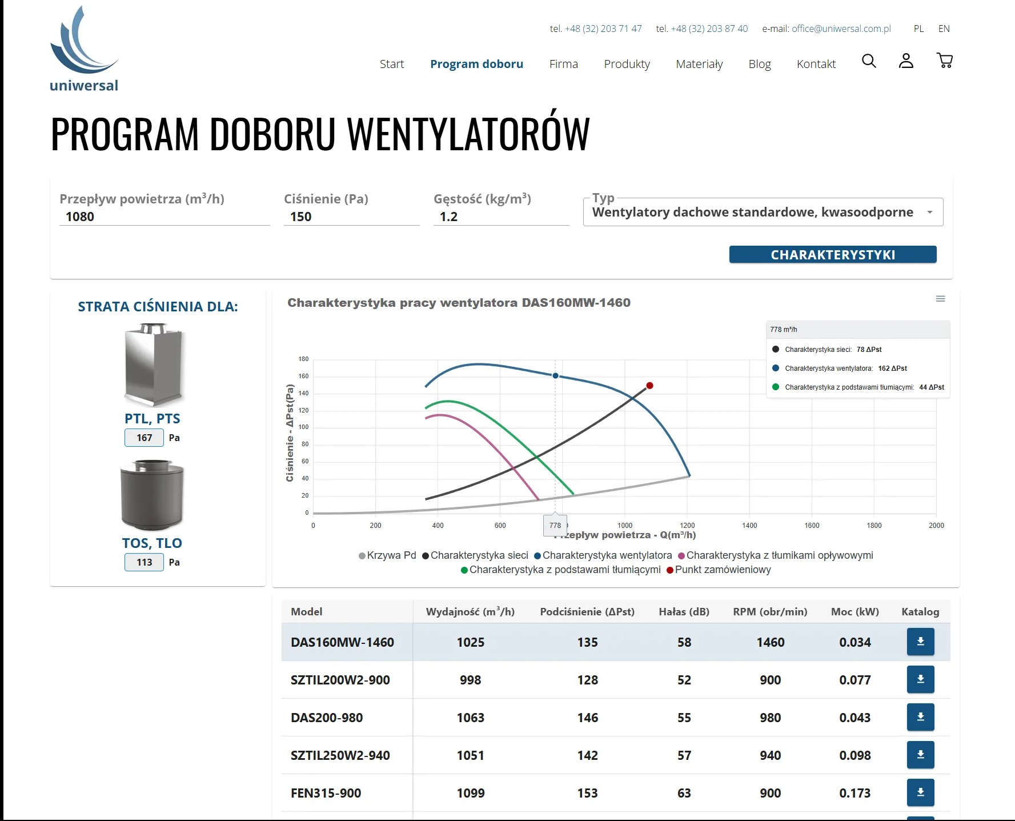Toggle the Krzywa Pd legend series
The image size is (1015, 821).
coord(387,555)
